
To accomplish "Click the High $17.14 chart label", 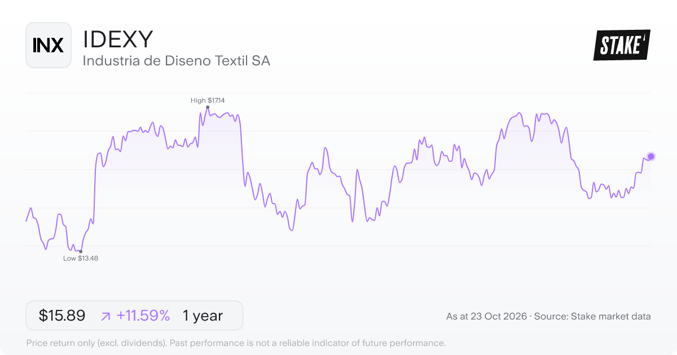I will pyautogui.click(x=208, y=100).
